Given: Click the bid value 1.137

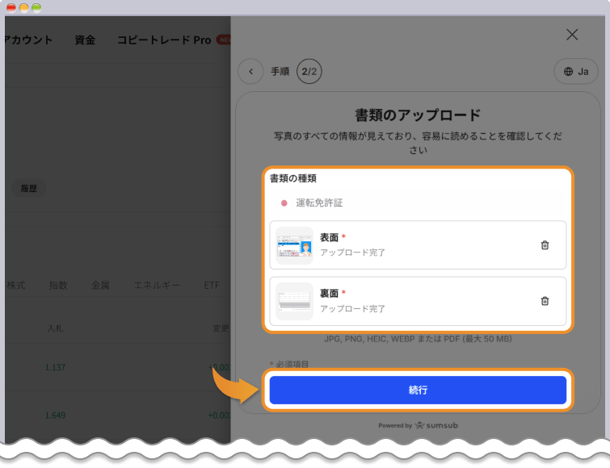Looking at the screenshot, I should point(55,367).
